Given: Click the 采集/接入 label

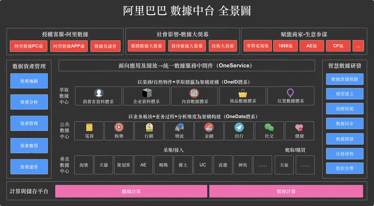Looking at the screenshot, I should click(x=173, y=150).
